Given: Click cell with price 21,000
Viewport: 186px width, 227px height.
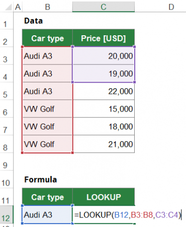Looking at the screenshot, I should click(x=104, y=144).
